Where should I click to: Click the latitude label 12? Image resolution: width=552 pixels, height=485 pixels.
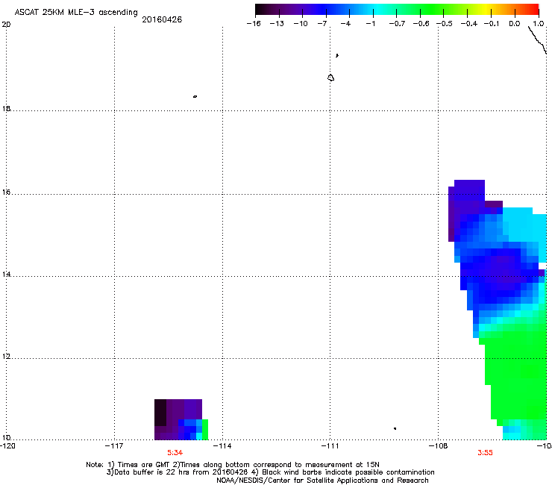coord(6,357)
